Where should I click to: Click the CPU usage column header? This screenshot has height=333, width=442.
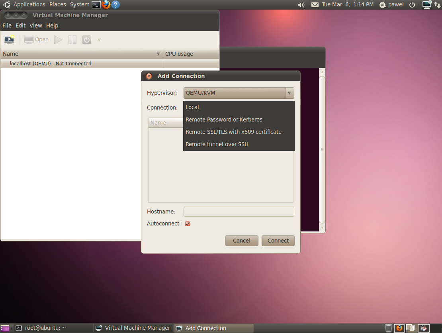tap(191, 54)
